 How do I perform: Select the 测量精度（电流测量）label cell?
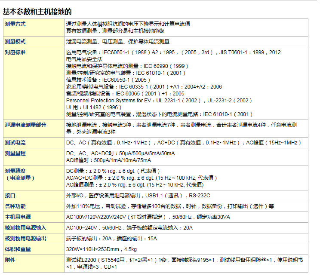pos(20,174)
